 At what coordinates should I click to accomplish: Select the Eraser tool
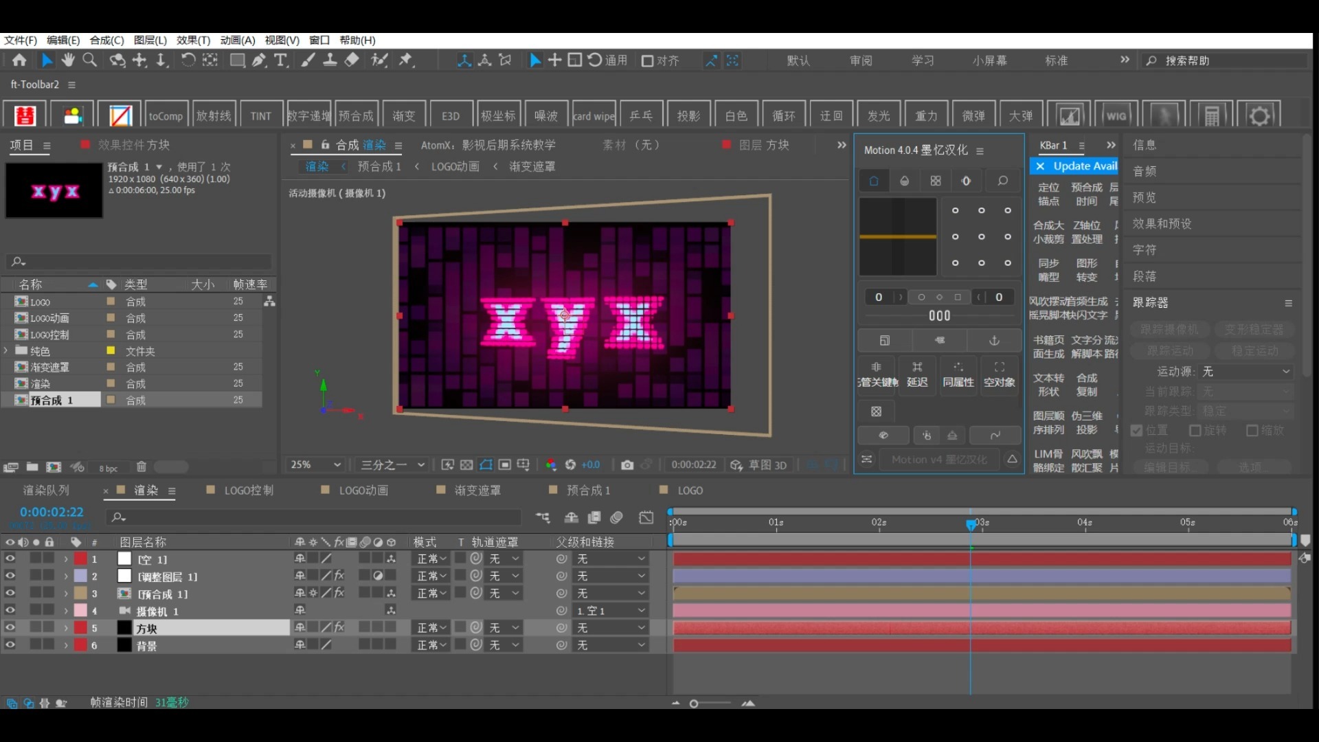coord(352,60)
